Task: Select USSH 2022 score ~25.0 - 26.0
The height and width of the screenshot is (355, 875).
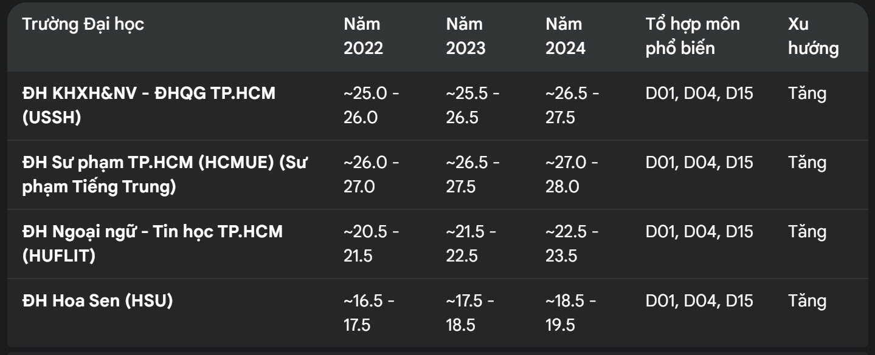Action: (x=372, y=106)
